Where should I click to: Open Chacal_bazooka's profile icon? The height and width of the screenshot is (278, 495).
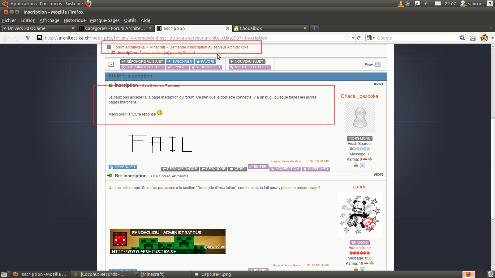(x=356, y=165)
